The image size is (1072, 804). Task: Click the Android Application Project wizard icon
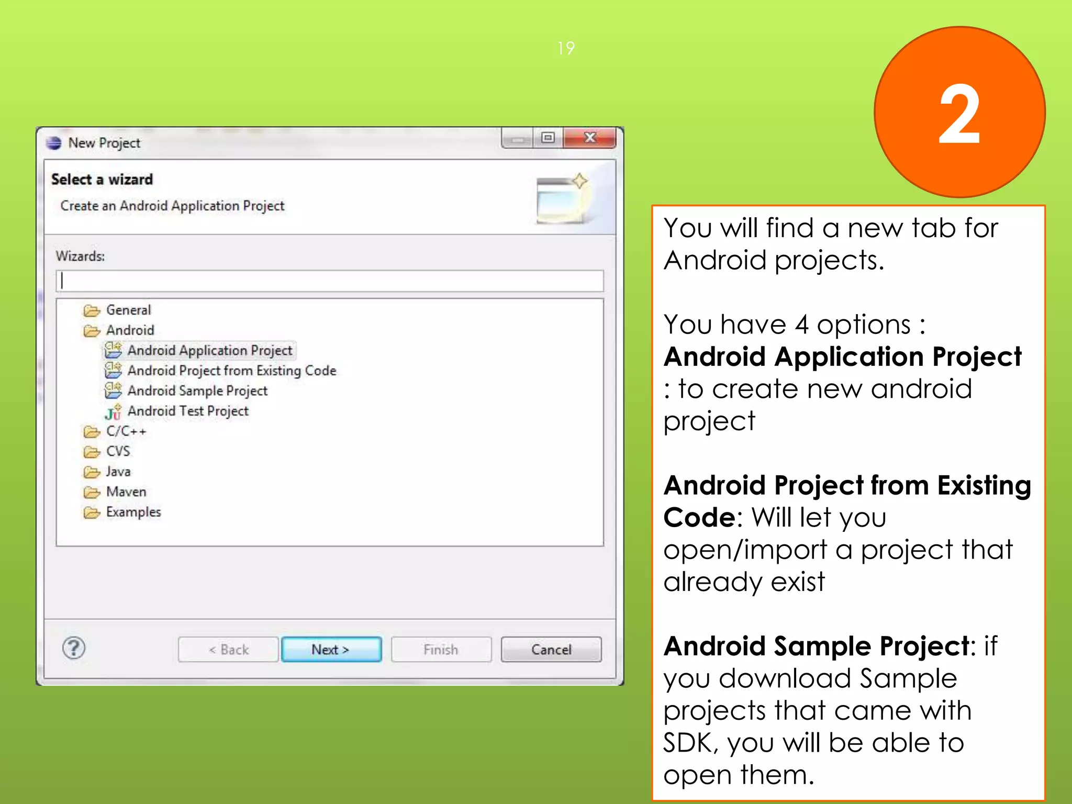[113, 350]
